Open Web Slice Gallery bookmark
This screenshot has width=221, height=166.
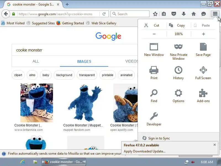[x=101, y=23]
